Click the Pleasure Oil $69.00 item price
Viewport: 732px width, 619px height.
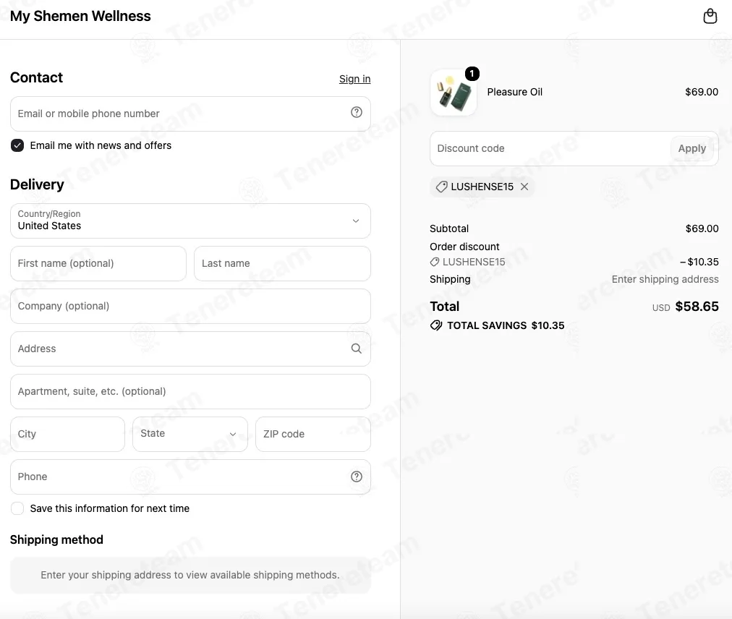pyautogui.click(x=702, y=92)
